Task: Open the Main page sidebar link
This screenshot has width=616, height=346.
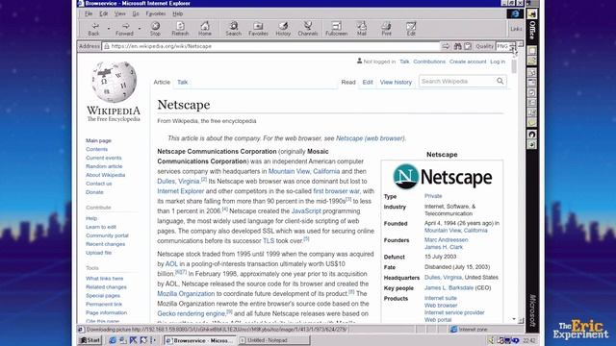Action: 98,140
